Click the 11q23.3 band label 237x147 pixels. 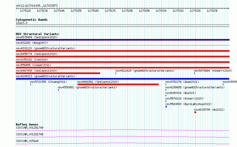22,23
